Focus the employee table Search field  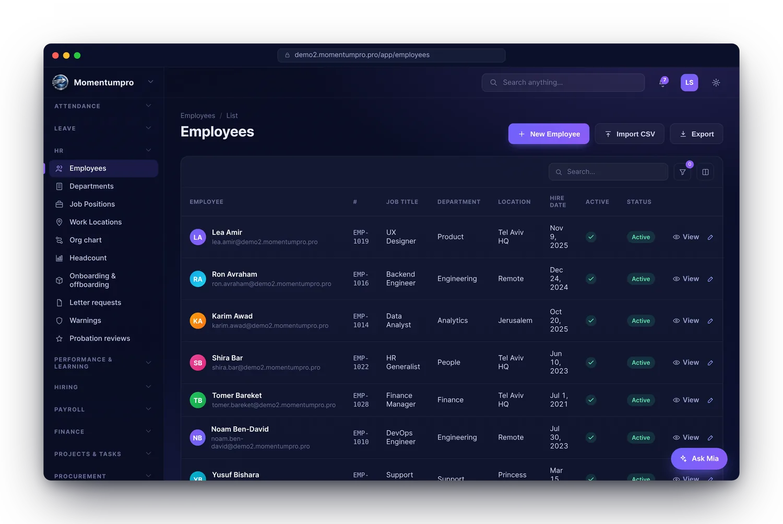click(608, 172)
